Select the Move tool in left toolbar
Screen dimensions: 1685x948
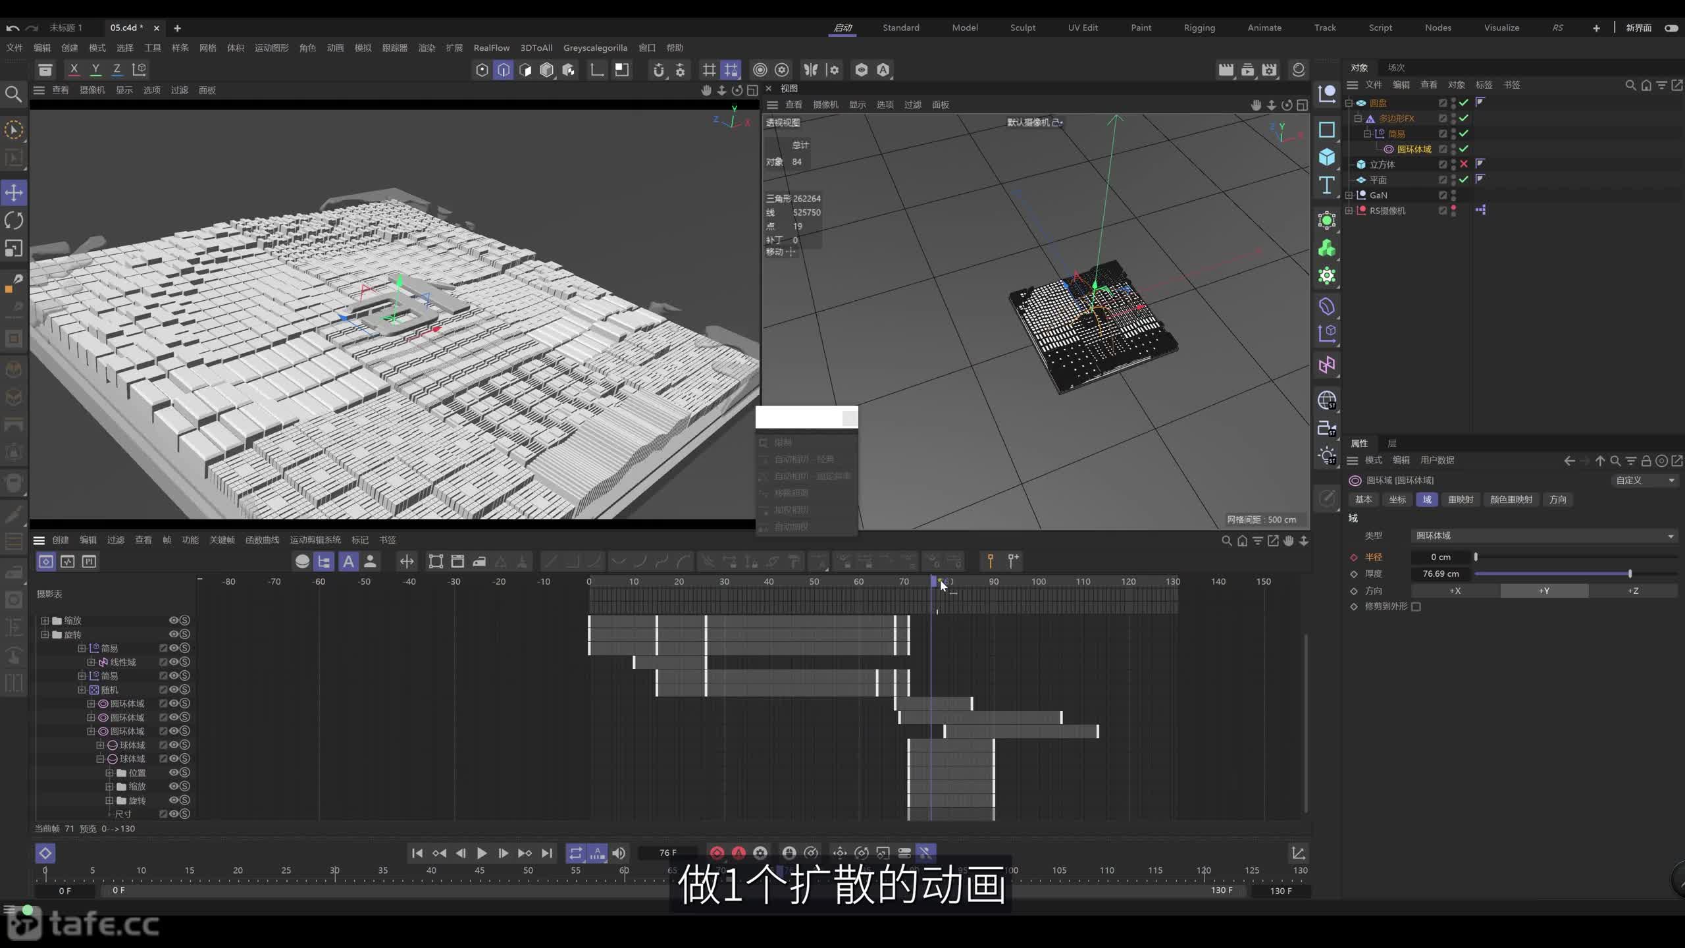click(x=14, y=193)
